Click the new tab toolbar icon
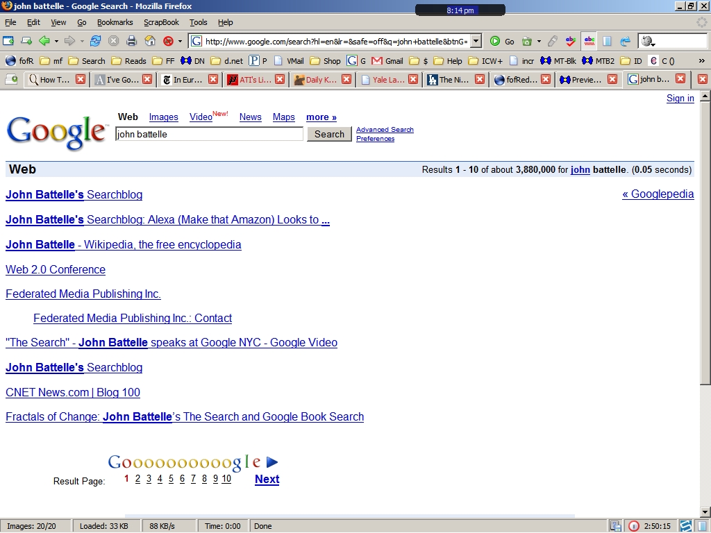Screen dimensions: 711x533 26,41
